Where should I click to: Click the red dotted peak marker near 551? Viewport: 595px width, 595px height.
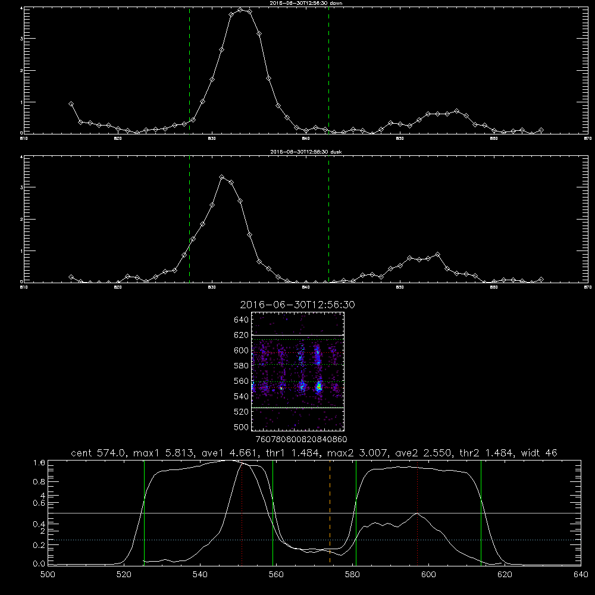[x=242, y=513]
